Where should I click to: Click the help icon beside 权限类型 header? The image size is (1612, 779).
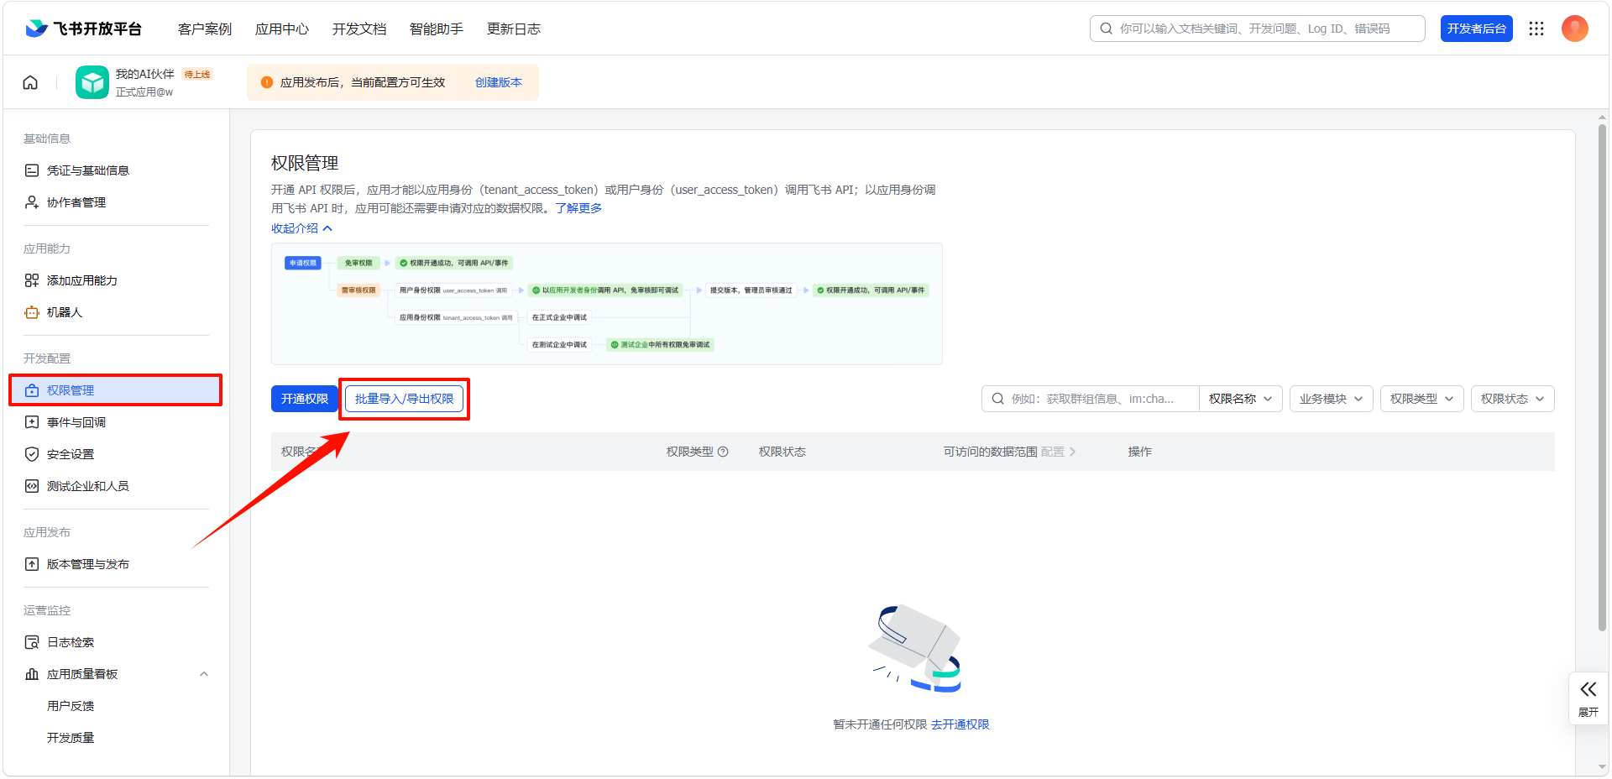(723, 452)
